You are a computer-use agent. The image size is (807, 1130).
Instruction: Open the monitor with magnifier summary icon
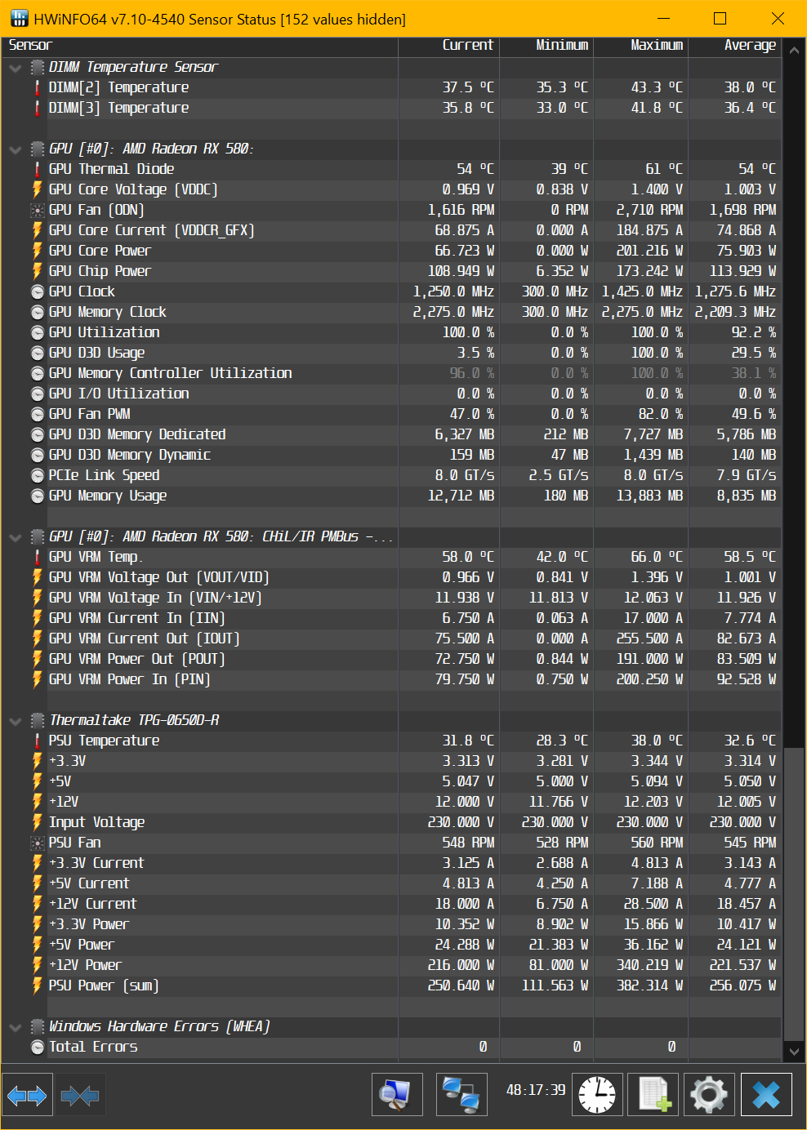tap(396, 1095)
